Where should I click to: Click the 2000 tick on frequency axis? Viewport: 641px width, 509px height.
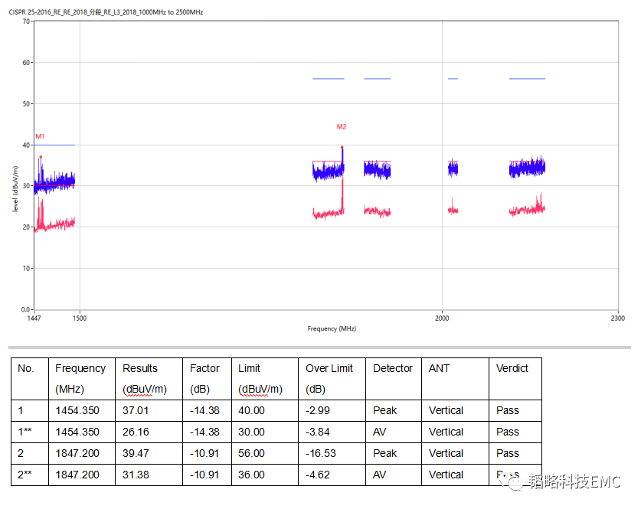441,318
